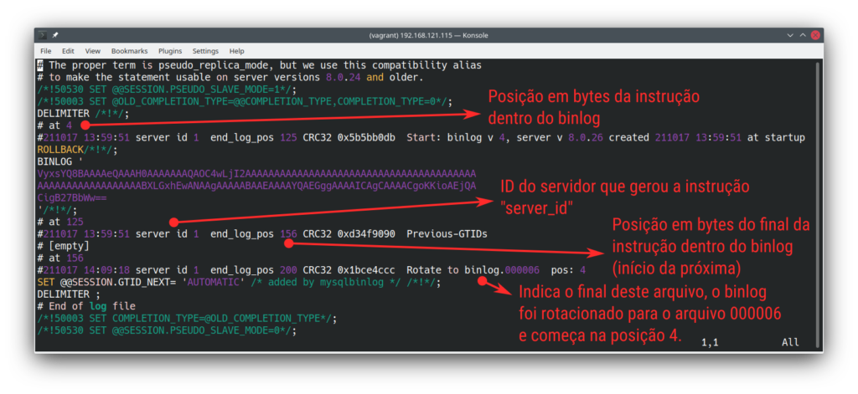
Task: Open the Plugins menu
Action: pos(170,51)
